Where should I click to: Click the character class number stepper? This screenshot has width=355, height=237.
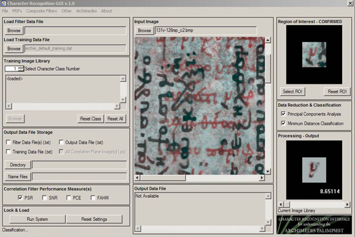pyautogui.click(x=21, y=69)
